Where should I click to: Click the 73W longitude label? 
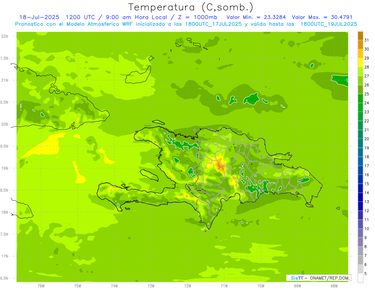click(x=151, y=286)
